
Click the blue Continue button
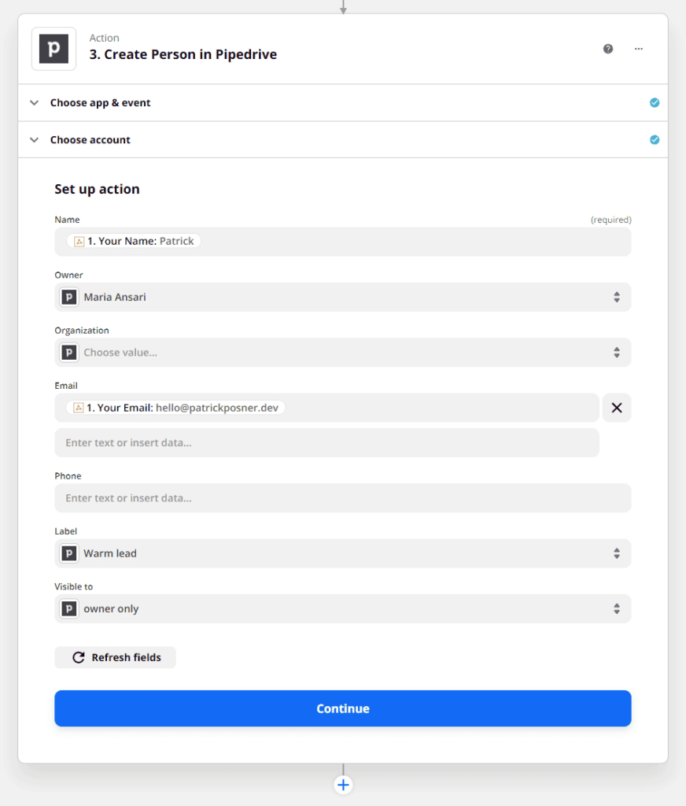coord(343,708)
